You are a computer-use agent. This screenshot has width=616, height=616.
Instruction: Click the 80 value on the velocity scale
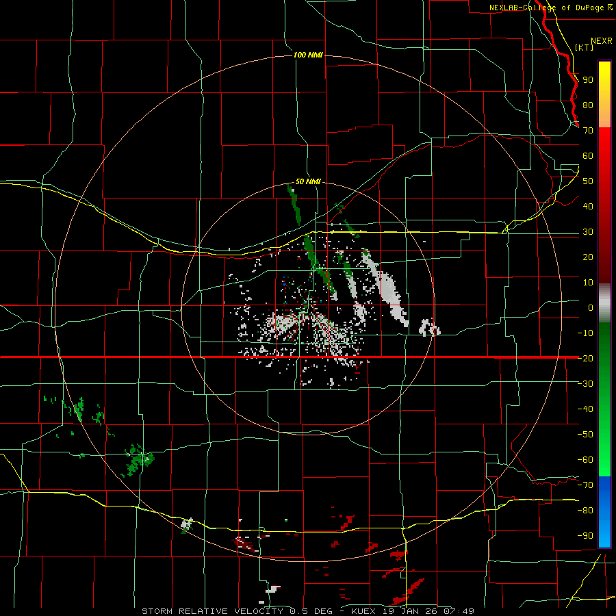(588, 105)
